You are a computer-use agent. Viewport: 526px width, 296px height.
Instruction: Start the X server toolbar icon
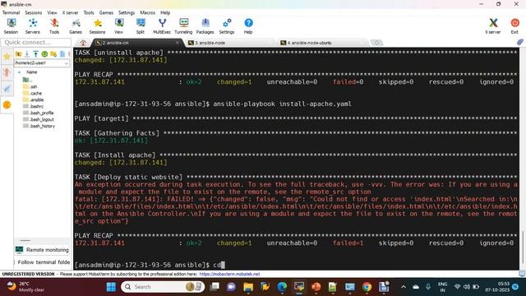(x=493, y=26)
